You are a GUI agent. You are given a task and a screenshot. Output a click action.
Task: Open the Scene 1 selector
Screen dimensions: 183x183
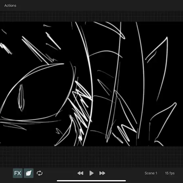tap(151, 173)
